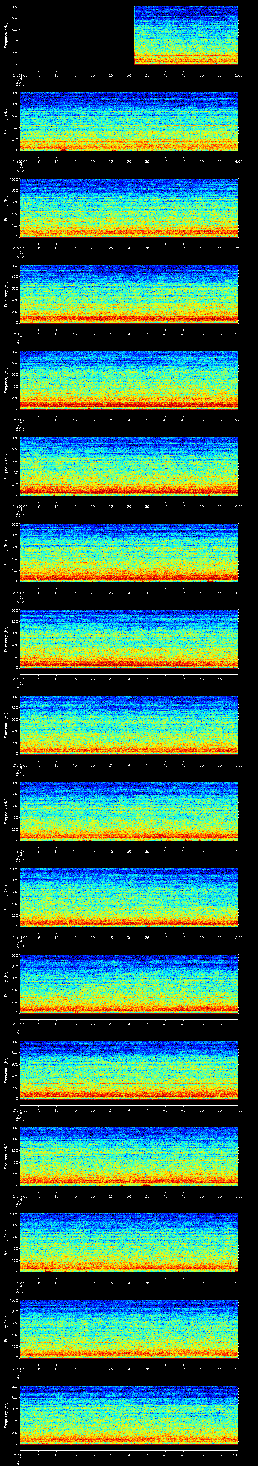Click the 16:00 end label of the 21:15 panel
Image resolution: width=258 pixels, height=1466 pixels.
tap(238, 1024)
